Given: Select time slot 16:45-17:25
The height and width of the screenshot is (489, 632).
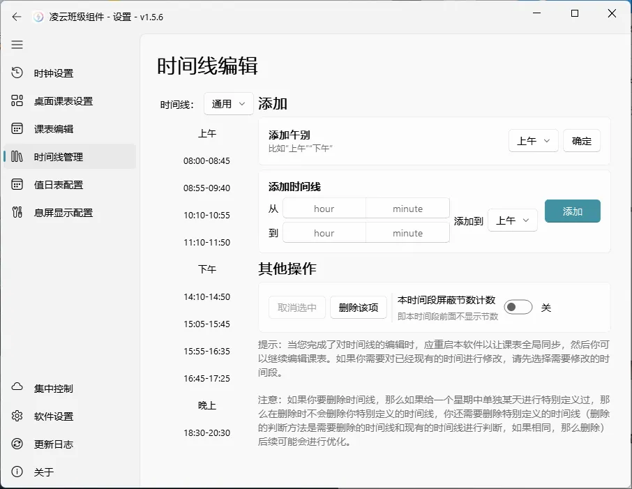Looking at the screenshot, I should [x=206, y=378].
